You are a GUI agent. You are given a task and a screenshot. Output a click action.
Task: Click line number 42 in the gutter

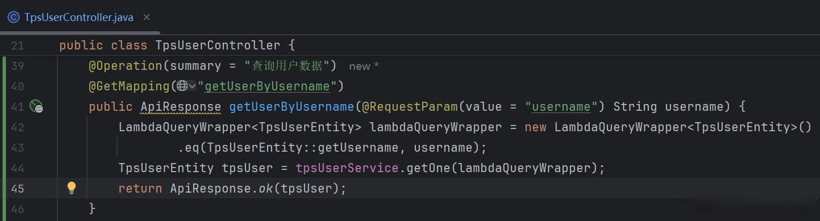click(18, 127)
